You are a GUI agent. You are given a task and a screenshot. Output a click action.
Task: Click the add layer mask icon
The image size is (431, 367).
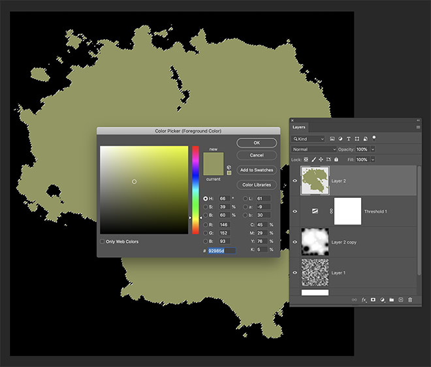[373, 300]
